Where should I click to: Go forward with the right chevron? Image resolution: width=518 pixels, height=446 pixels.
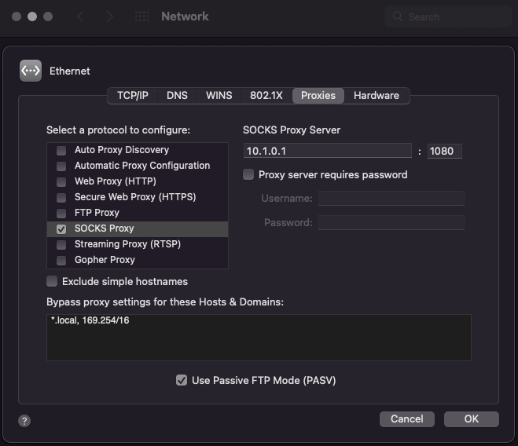[x=109, y=16]
